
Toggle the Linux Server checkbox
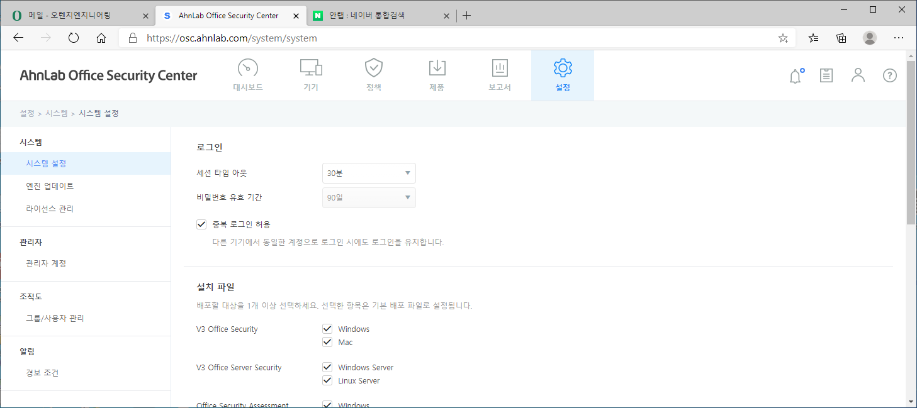327,380
